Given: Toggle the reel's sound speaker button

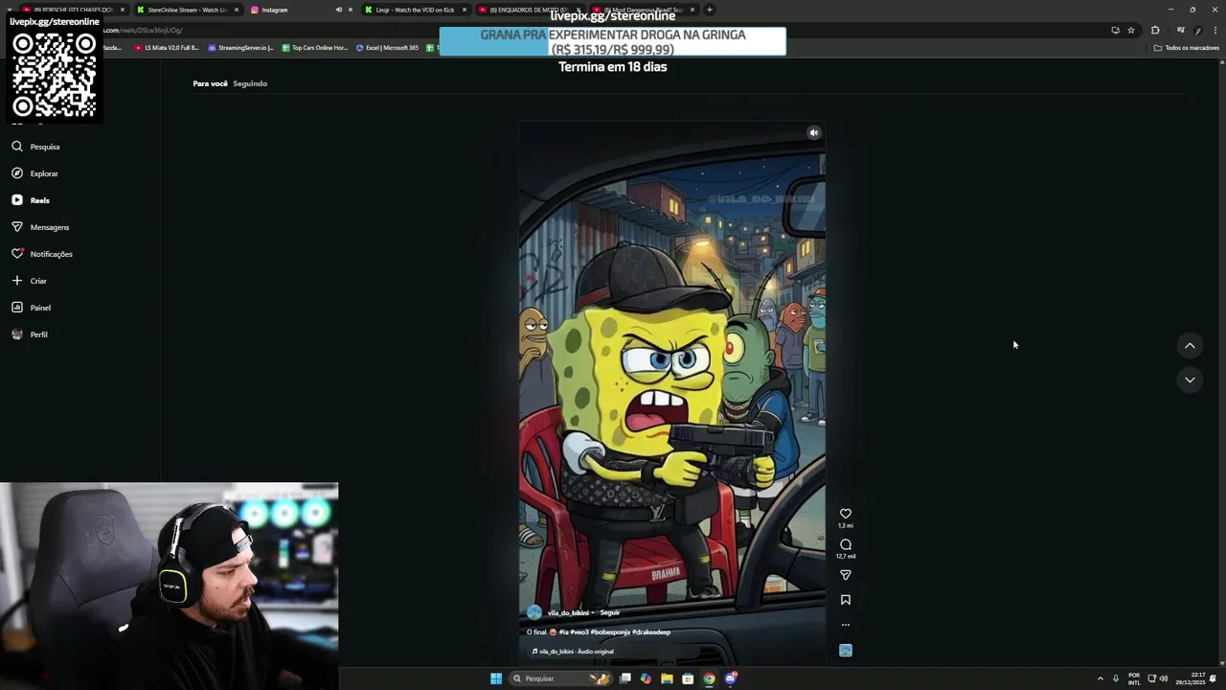Looking at the screenshot, I should click(813, 133).
